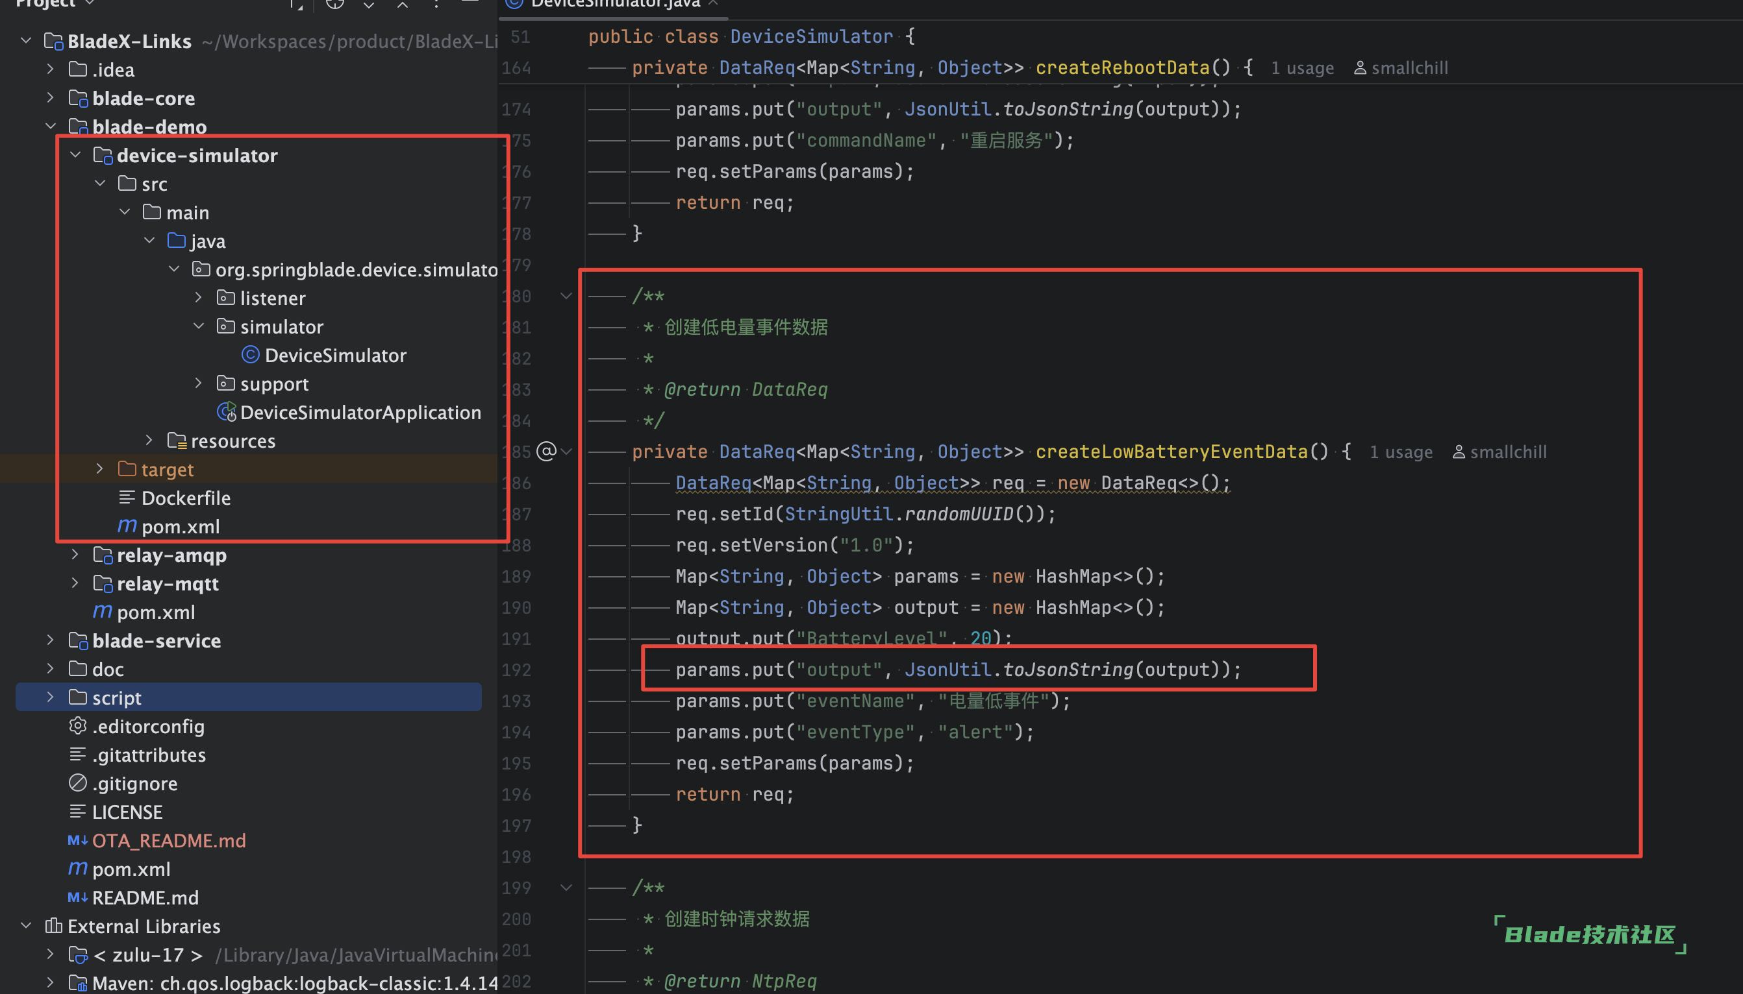Collapse the device-simulator module
Screen dimensions: 1743x994
click(75, 155)
